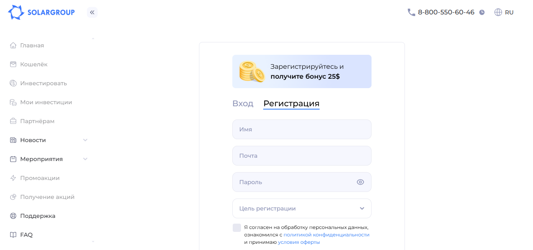Image resolution: width=533 pixels, height=250 pixels.
Task: Click the clock icon beside phone number
Action: [x=482, y=12]
